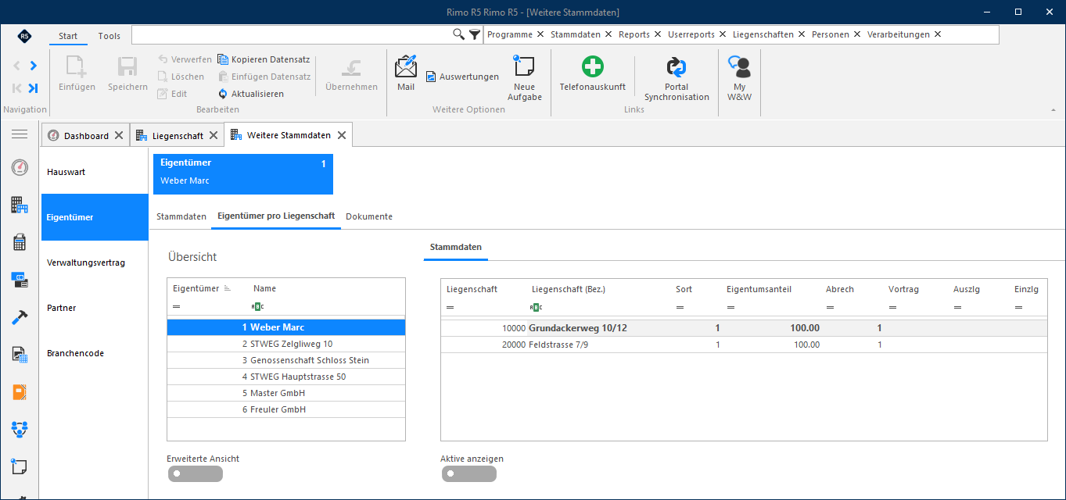This screenshot has width=1066, height=500.
Task: Refresh data with Aktualisieren
Action: tap(251, 94)
